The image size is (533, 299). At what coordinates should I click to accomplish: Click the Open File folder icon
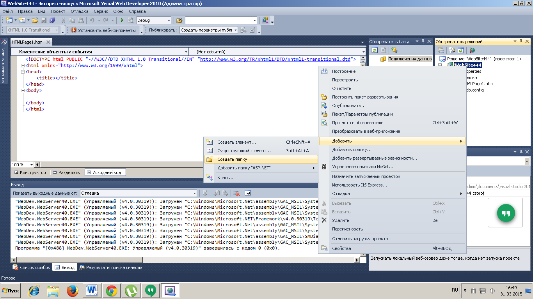[x=35, y=20]
